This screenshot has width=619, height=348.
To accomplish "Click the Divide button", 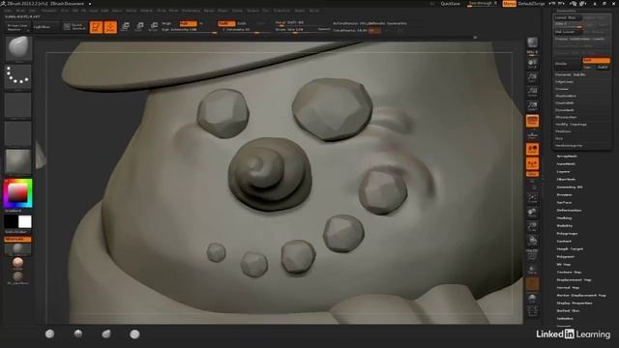I will tap(568, 64).
